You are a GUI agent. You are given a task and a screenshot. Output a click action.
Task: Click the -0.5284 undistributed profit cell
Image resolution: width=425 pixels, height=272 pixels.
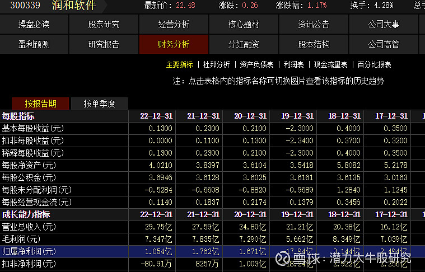[x=158, y=190]
